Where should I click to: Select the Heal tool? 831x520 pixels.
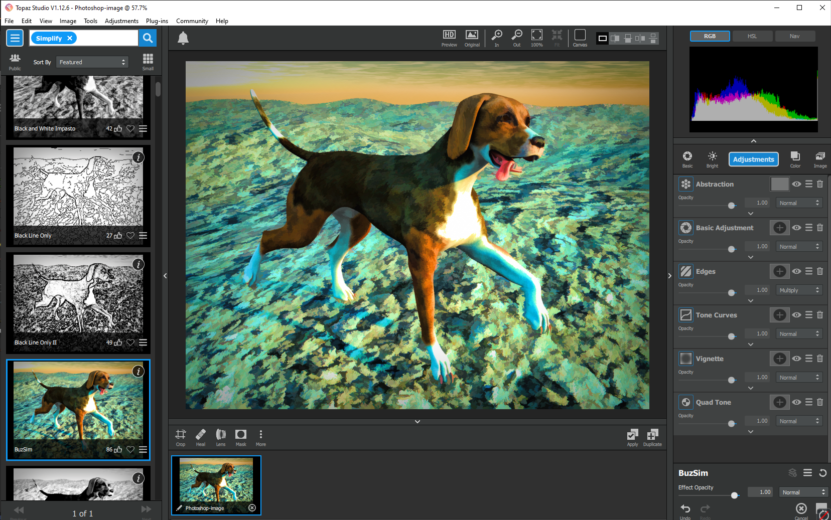coord(201,437)
